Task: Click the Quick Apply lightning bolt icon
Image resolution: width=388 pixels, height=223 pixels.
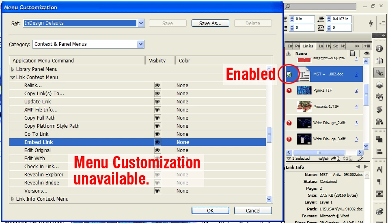Action: [371, 23]
